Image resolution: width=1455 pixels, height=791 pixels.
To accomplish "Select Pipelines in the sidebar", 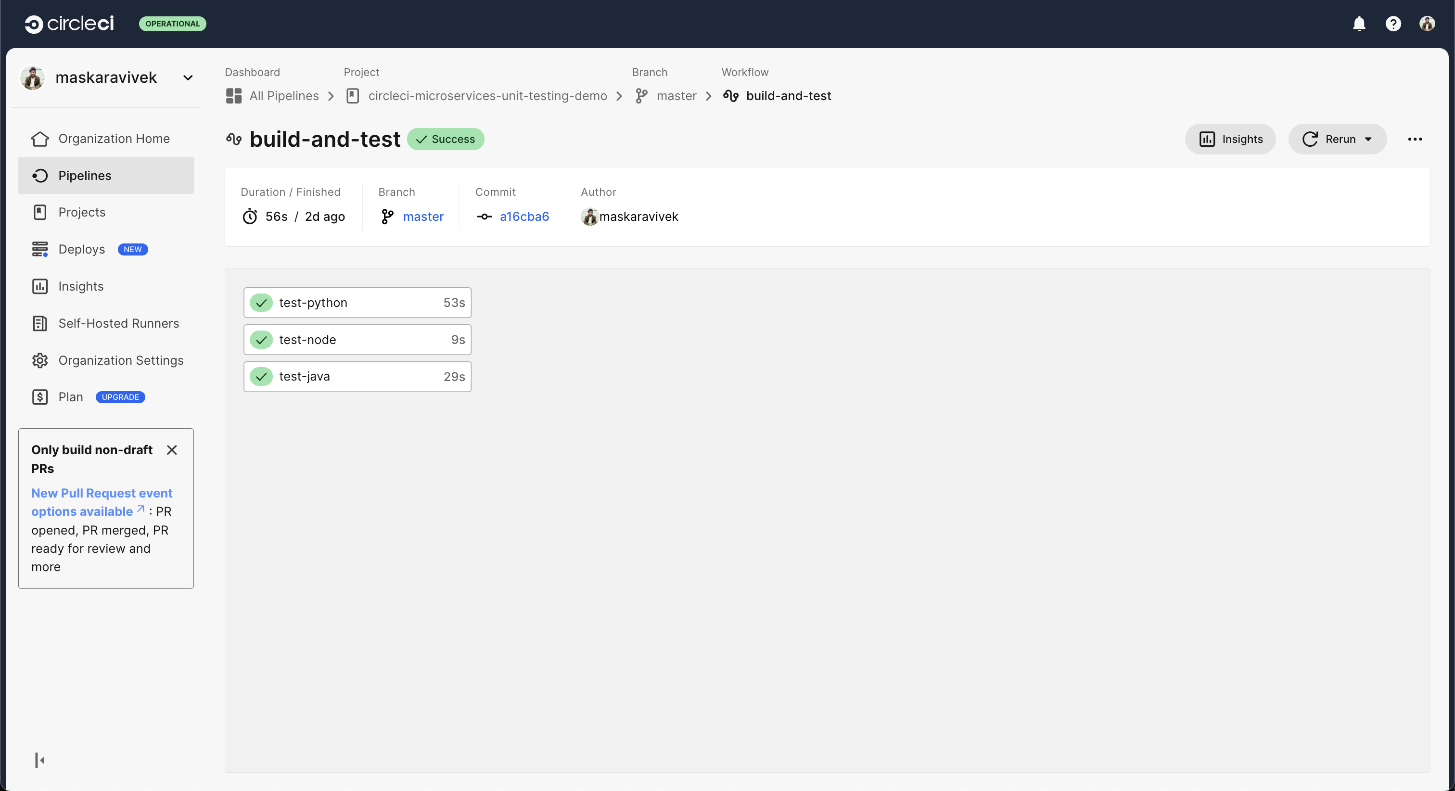I will tap(85, 175).
